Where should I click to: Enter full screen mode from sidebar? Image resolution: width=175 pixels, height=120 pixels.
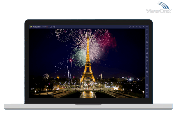click(147, 30)
